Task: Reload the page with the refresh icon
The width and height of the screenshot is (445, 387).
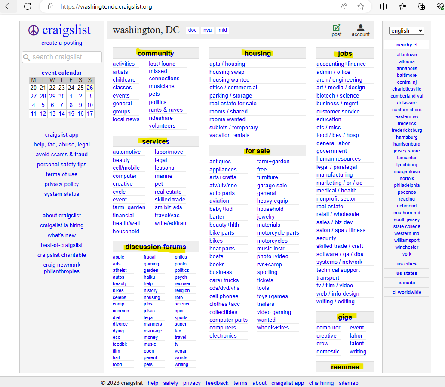Action: pos(28,6)
